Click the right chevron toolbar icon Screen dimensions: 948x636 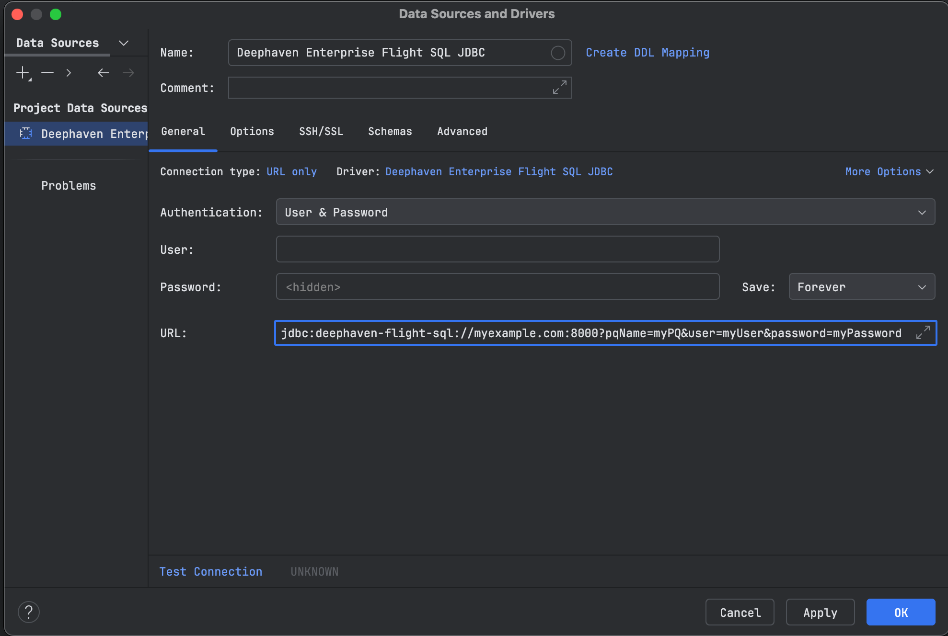point(69,73)
